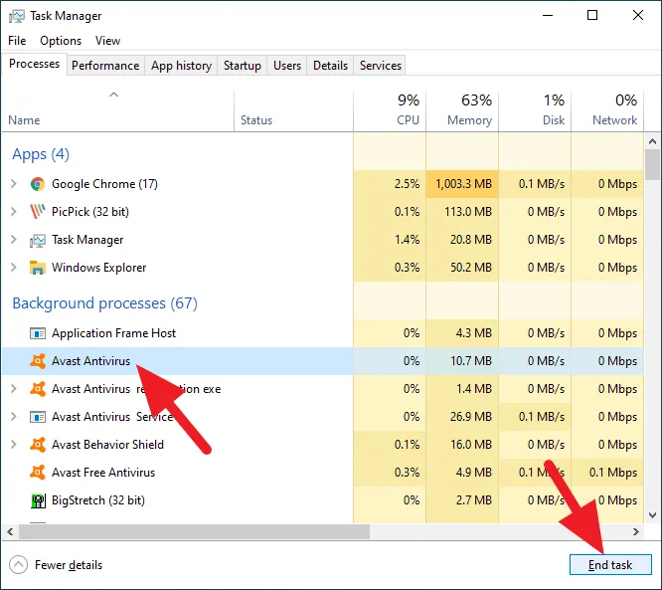Sort by the Status column header
Screen dimensions: 662x590
(293, 110)
